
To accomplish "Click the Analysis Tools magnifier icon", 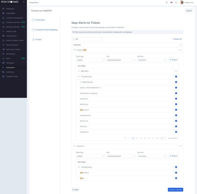I will coord(3,31).
